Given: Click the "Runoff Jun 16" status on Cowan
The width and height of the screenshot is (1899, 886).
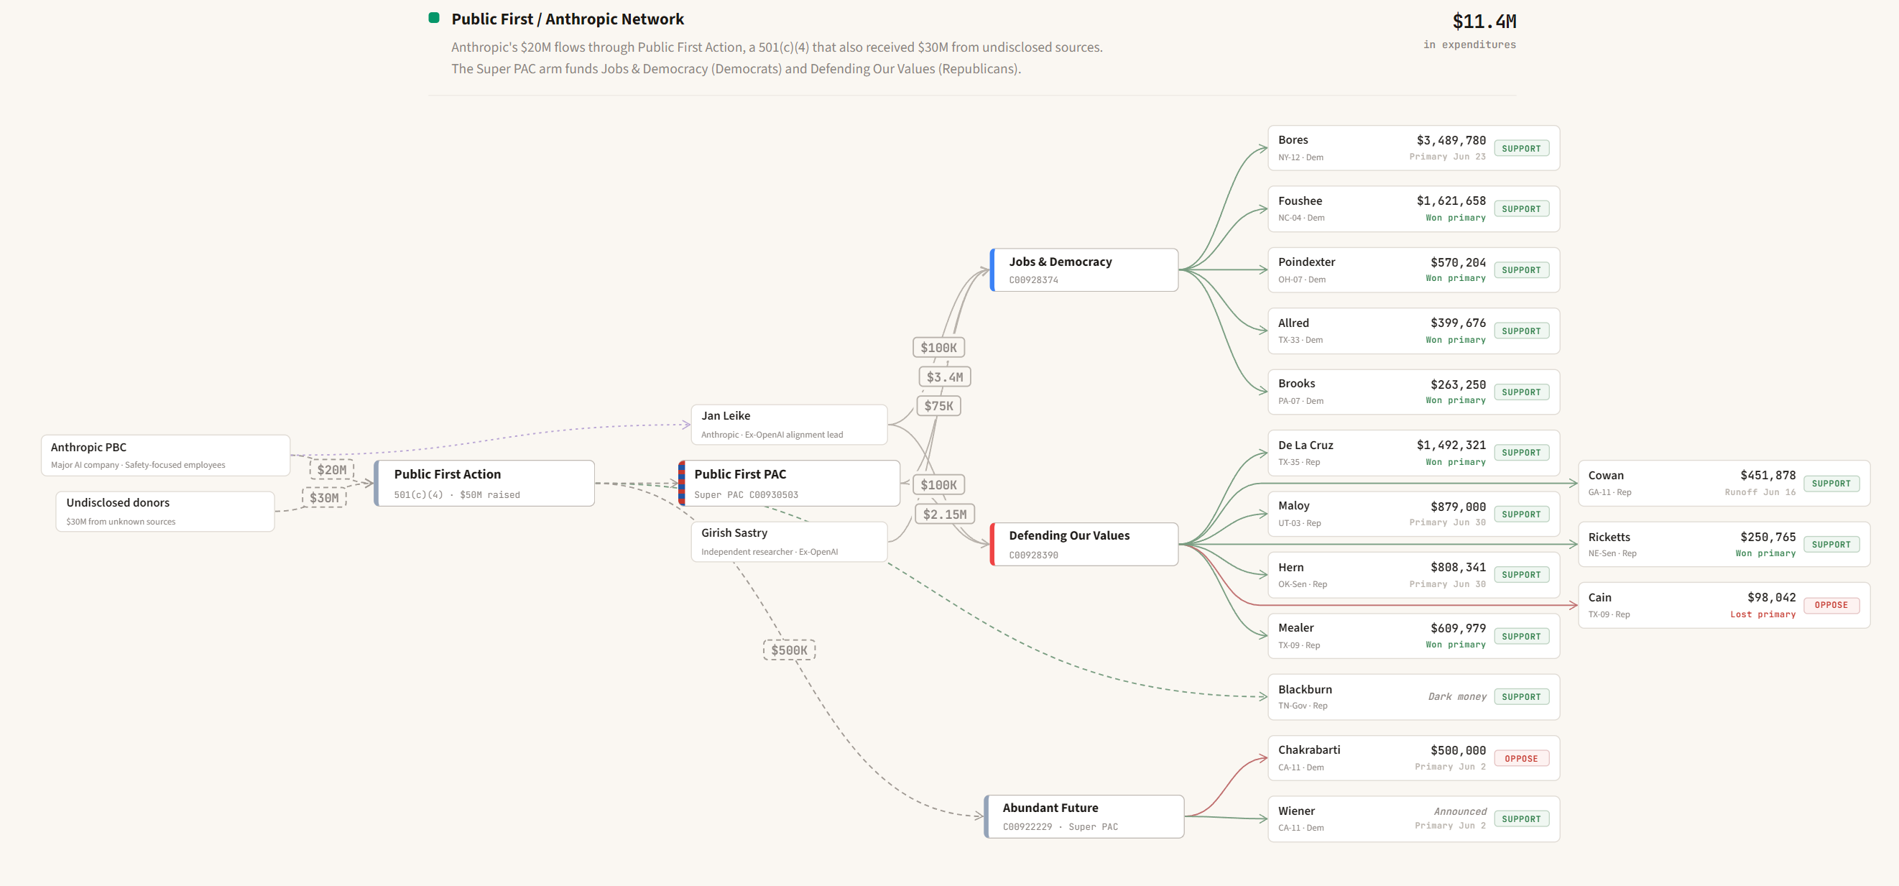Looking at the screenshot, I should [1760, 492].
